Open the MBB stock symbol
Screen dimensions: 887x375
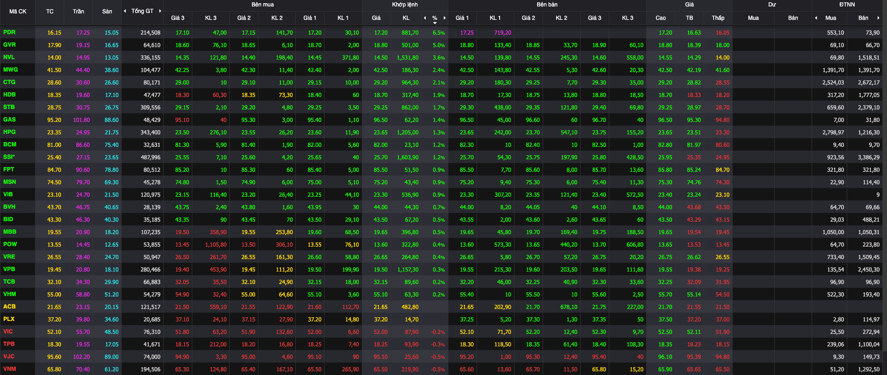pos(10,232)
